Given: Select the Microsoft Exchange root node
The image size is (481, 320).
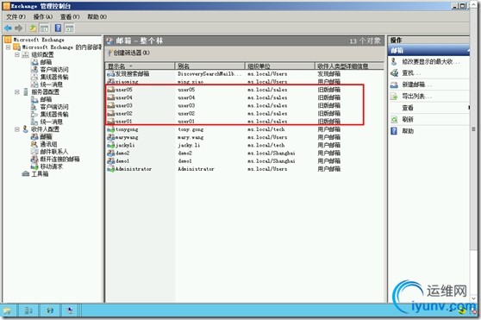Looking at the screenshot, I should coord(39,40).
